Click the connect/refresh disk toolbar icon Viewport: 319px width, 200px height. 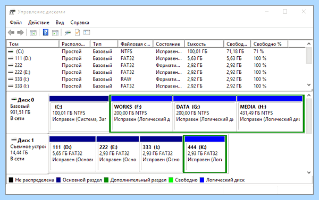click(68, 32)
